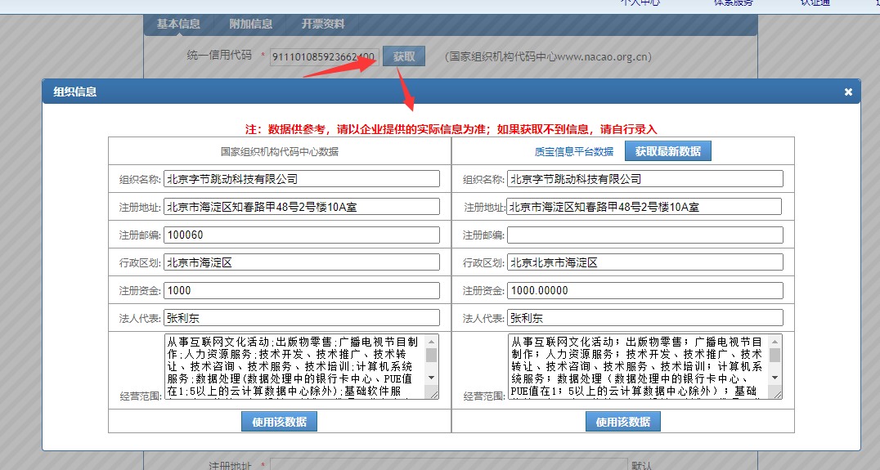Click left 经营范围 scrollbar thumb
This screenshot has width=880, height=470.
coord(432,356)
